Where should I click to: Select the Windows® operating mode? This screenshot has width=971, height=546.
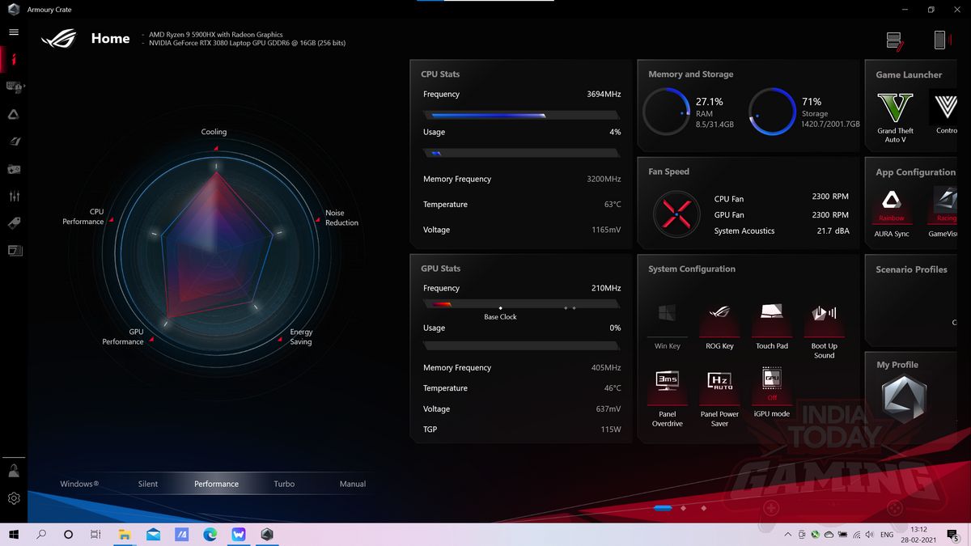(79, 484)
